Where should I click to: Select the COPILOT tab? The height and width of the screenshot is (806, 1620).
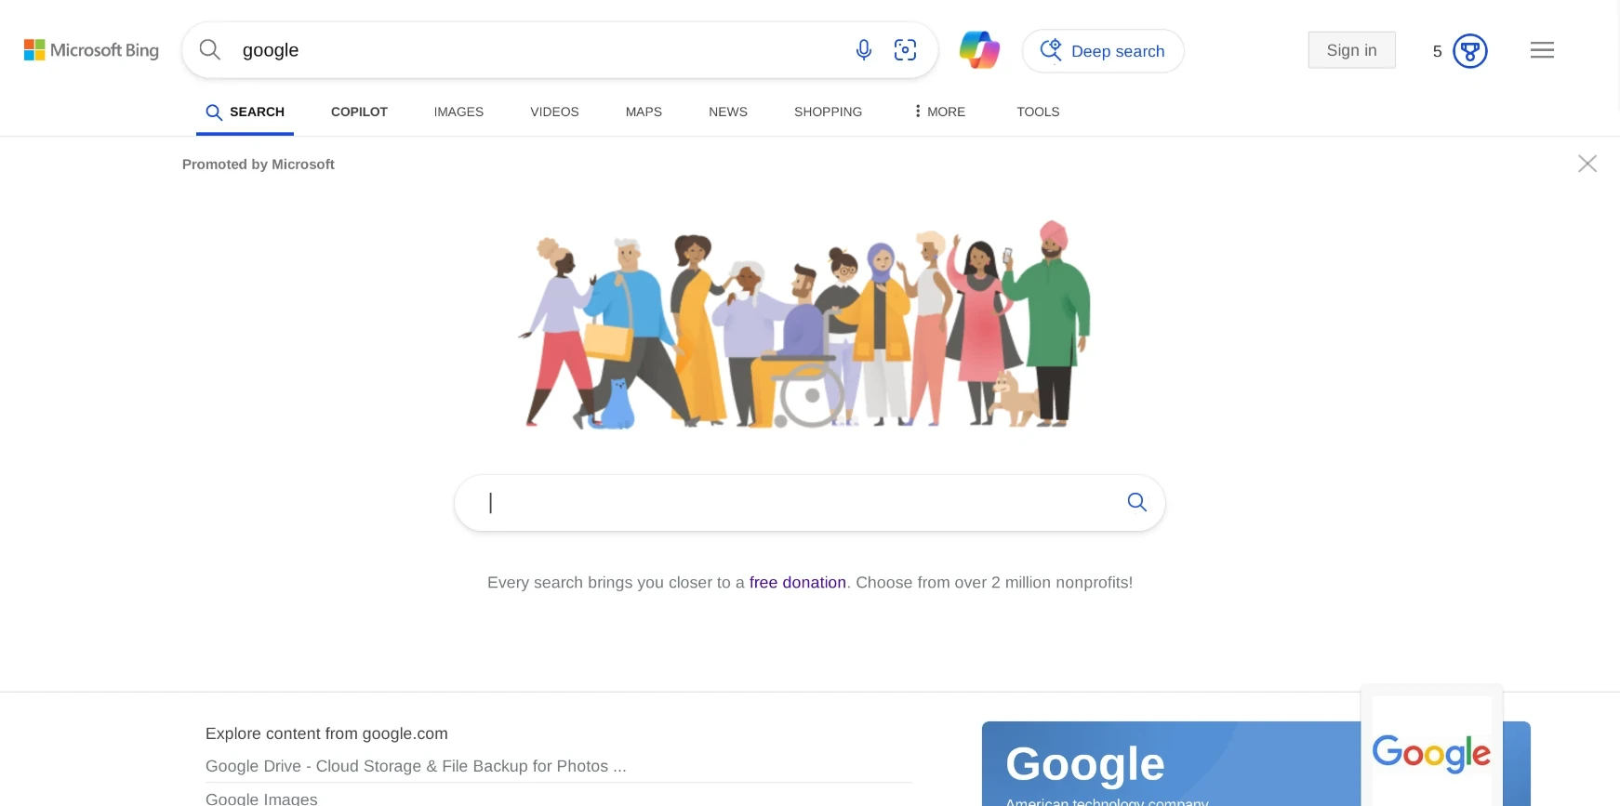tap(359, 112)
